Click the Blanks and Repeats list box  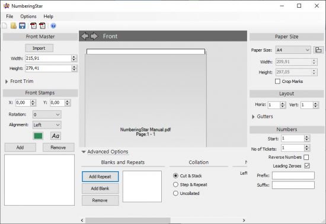[x=142, y=187]
